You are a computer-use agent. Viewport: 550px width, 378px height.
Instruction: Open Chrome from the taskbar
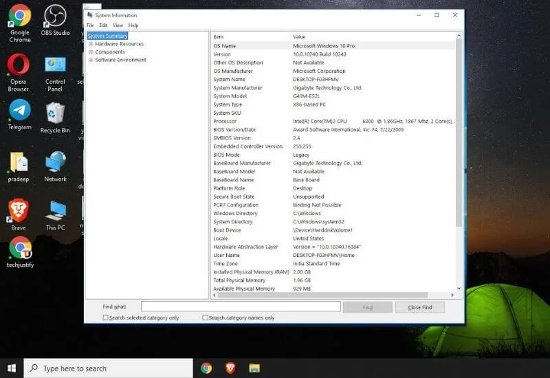pos(206,368)
